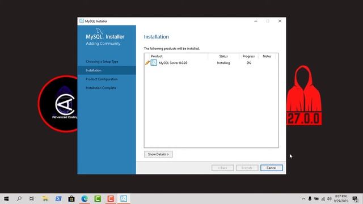Click the Installation heading text
This screenshot has width=363, height=204.
(157, 37)
